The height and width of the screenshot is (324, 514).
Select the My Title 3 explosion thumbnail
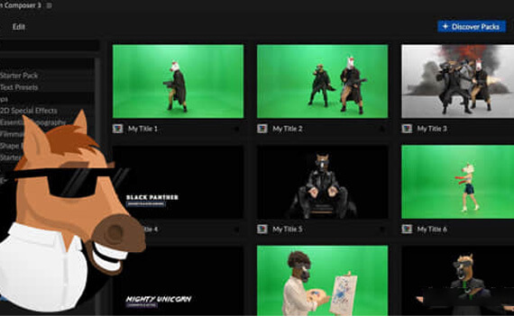[x=457, y=81]
